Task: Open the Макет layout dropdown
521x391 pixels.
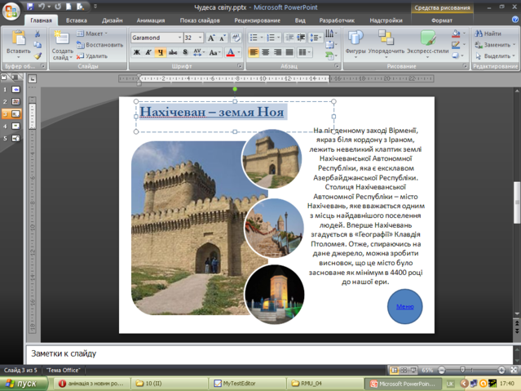Action: [92, 33]
